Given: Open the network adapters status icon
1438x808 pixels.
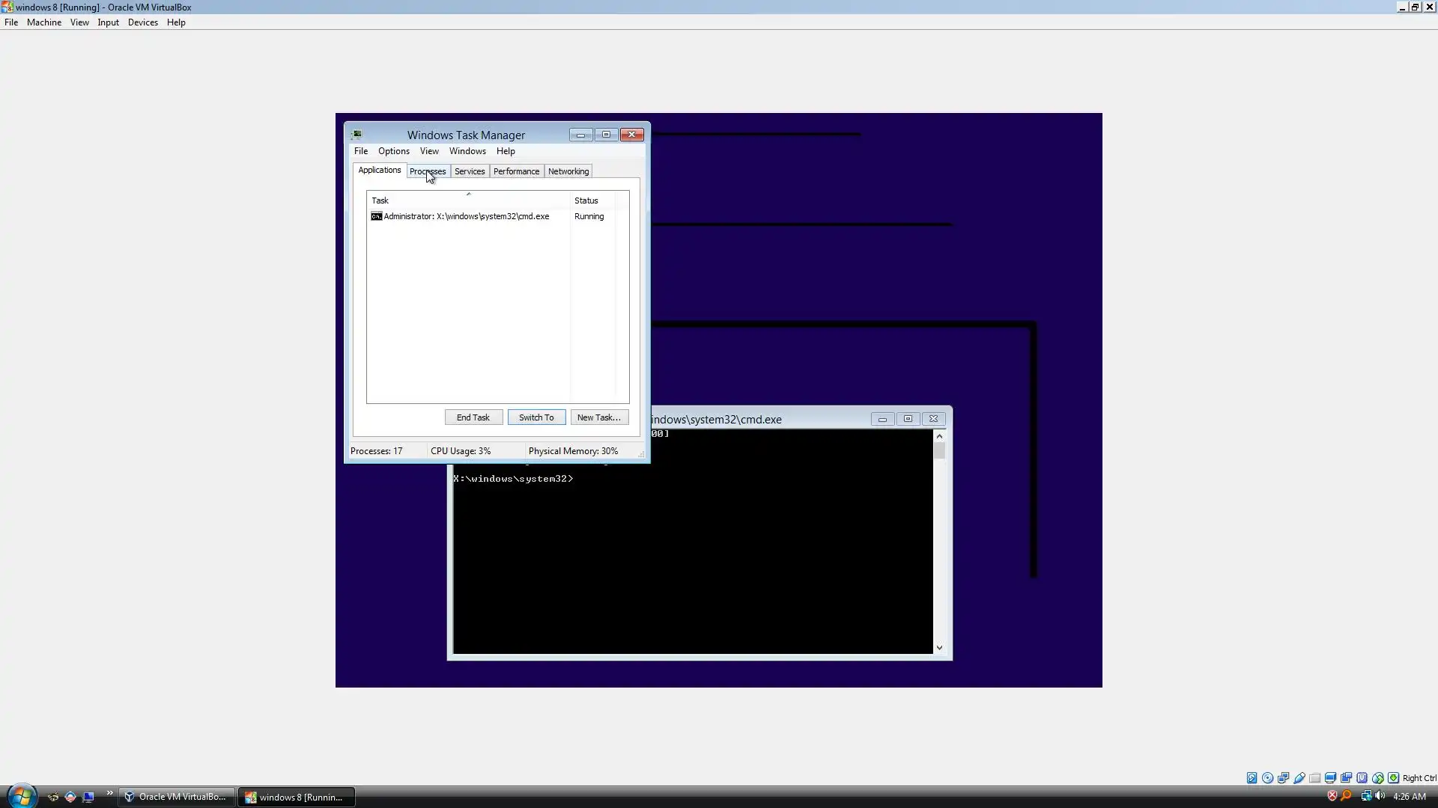Looking at the screenshot, I should pos(1283,778).
